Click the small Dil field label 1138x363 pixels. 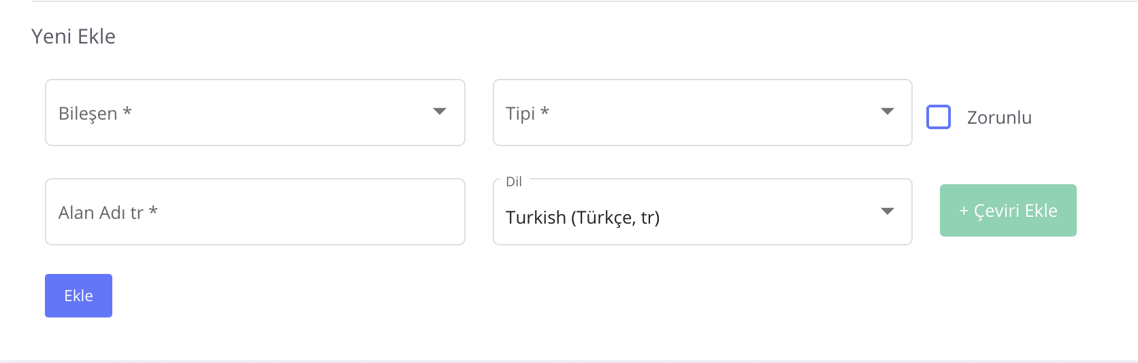[514, 181]
